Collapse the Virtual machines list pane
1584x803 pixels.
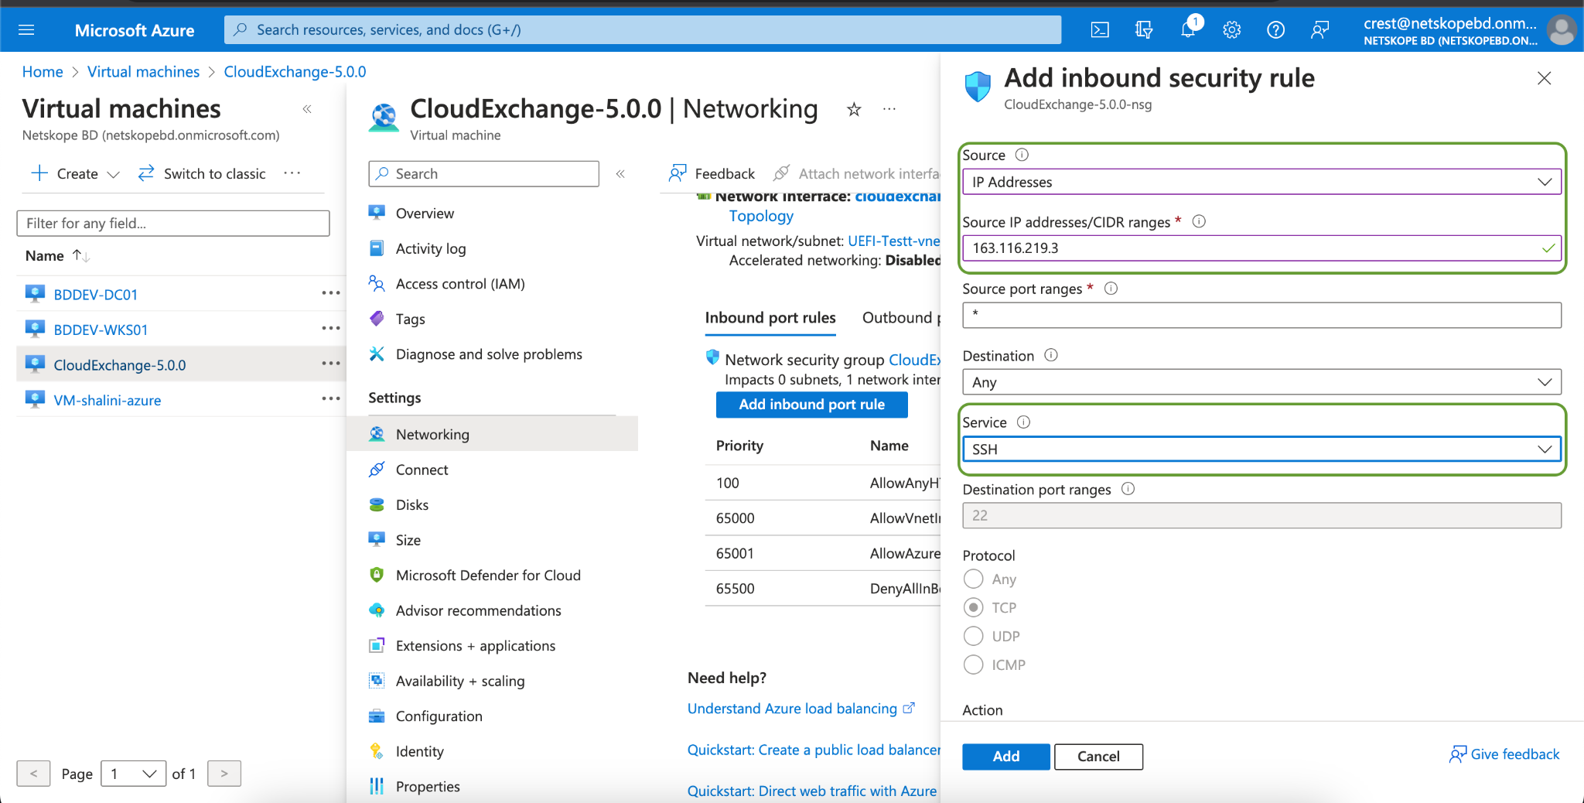(x=307, y=109)
